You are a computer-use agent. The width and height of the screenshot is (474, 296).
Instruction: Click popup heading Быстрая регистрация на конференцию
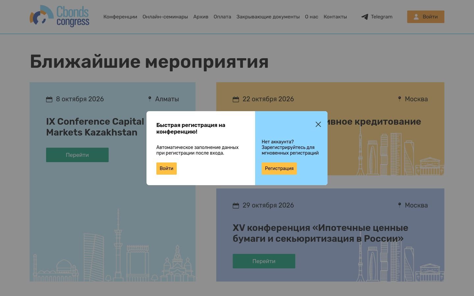point(191,128)
